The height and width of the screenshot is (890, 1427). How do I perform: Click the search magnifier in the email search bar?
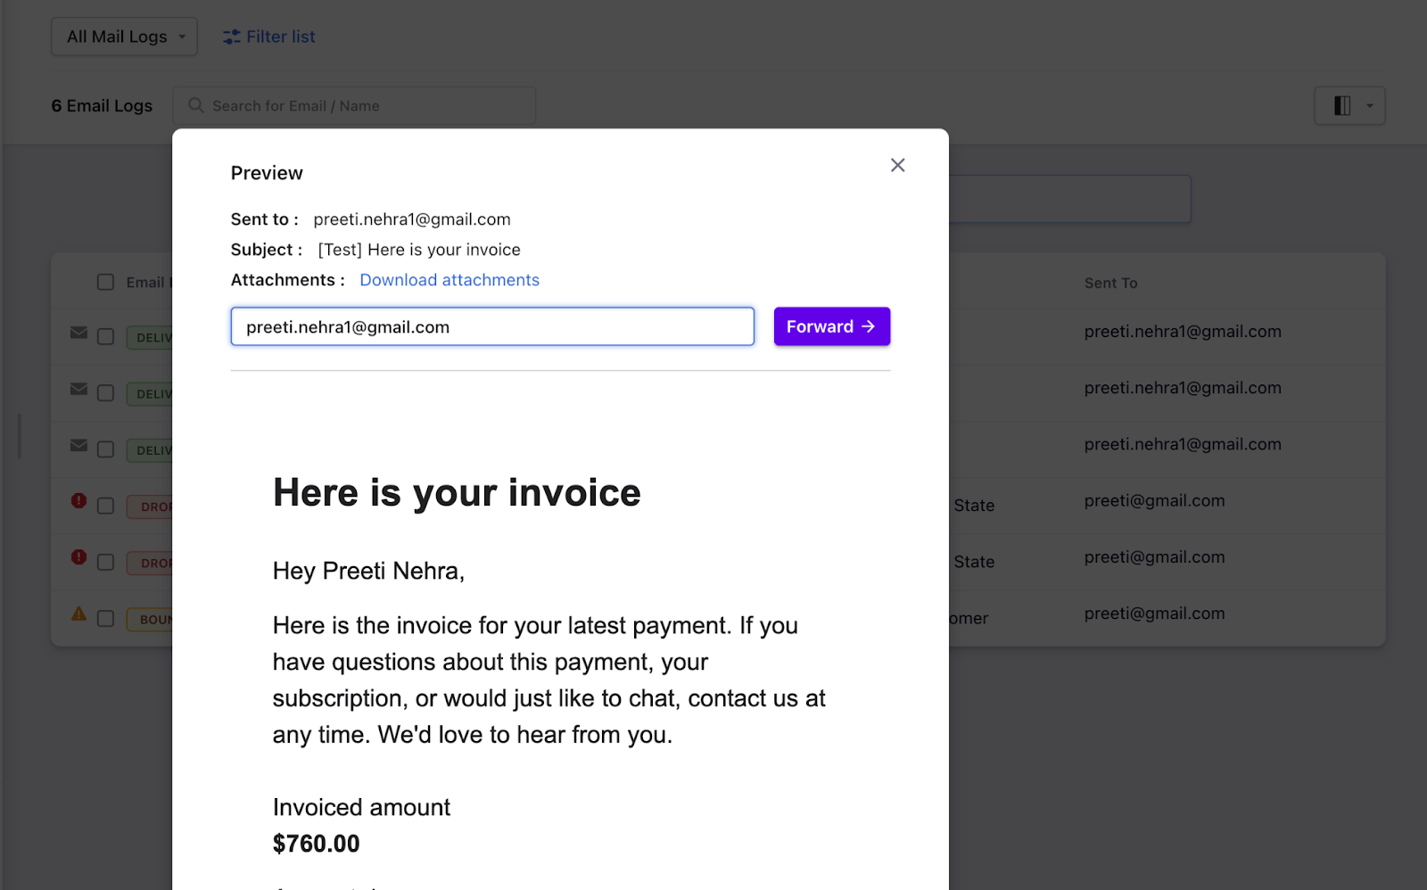click(195, 105)
